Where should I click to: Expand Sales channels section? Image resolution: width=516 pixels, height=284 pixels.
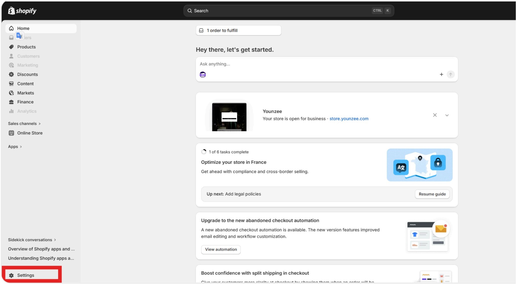coord(24,124)
